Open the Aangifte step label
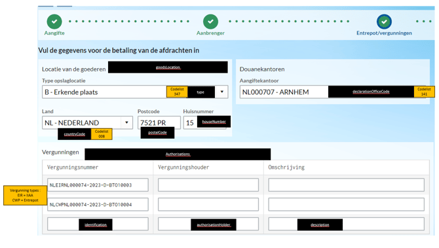Image resolution: width=439 pixels, height=248 pixels. pyautogui.click(x=54, y=33)
